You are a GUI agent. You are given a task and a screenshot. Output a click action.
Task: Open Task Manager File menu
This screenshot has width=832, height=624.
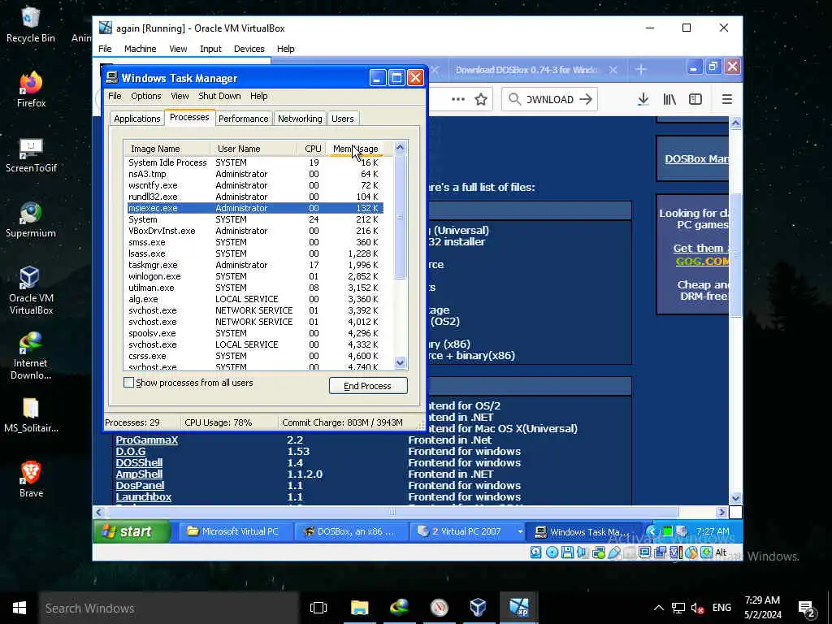click(x=115, y=96)
